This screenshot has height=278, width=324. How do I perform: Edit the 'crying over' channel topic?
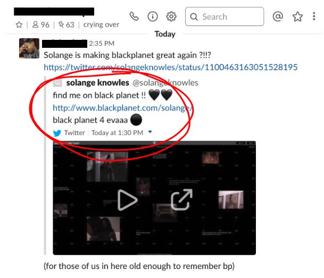click(x=101, y=25)
